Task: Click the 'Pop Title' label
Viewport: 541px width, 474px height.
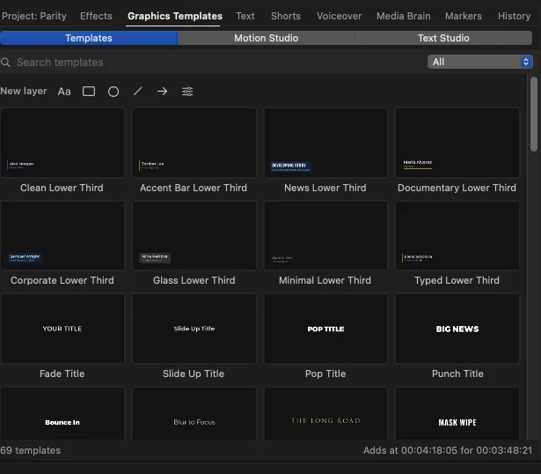Action: point(325,374)
